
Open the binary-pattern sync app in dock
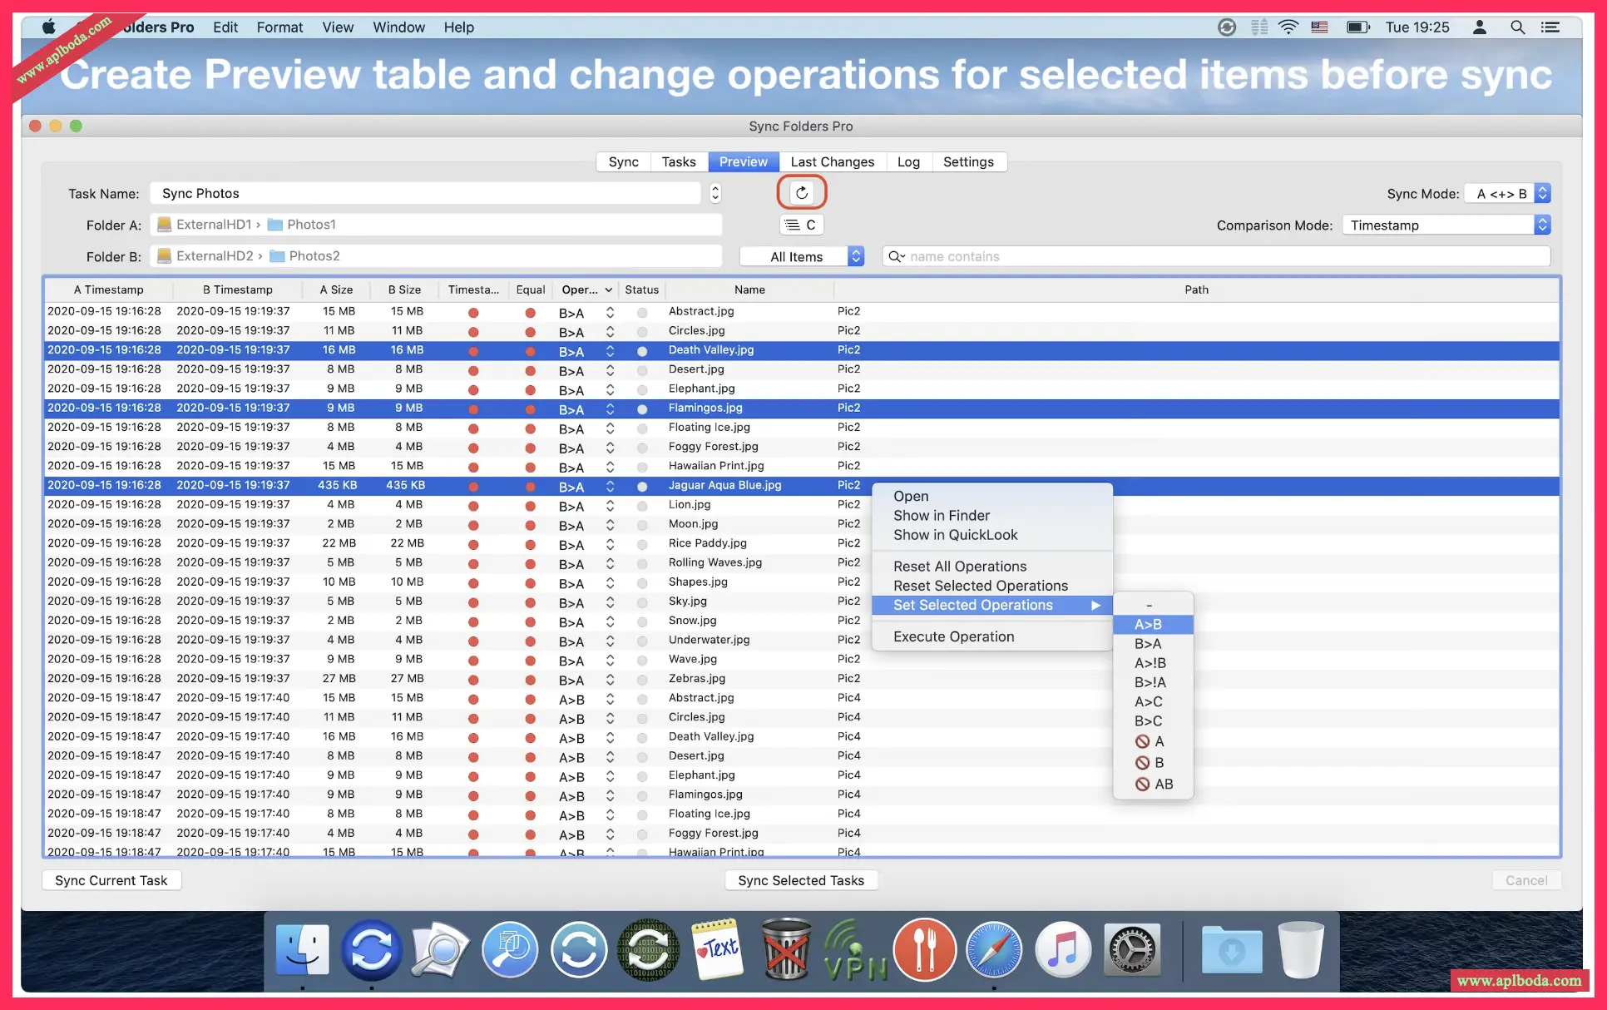pos(648,949)
